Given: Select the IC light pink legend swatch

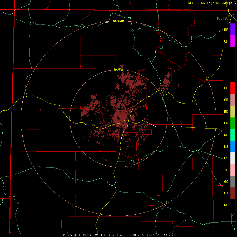Looking at the screenshot, I should (233, 170).
